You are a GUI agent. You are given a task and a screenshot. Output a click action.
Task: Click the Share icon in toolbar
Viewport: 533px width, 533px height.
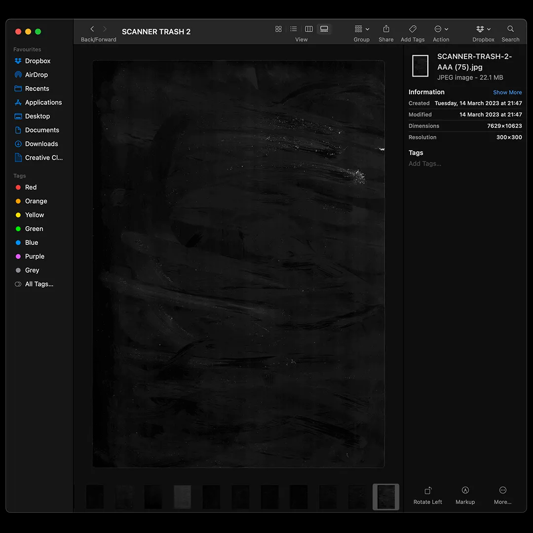pyautogui.click(x=386, y=29)
